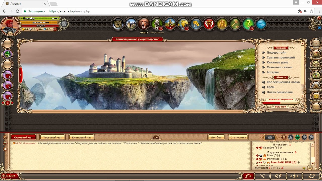Enter the Коллекционная лавка object
This screenshot has width=322, height=181.
click(283, 82)
